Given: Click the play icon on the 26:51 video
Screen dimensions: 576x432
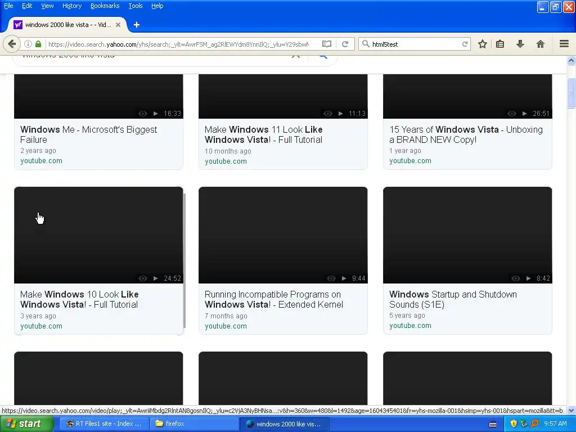Looking at the screenshot, I should click(x=525, y=114).
